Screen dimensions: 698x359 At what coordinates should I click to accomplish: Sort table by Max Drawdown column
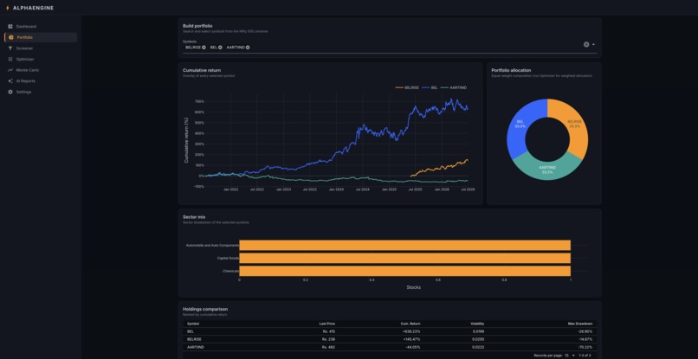click(x=582, y=324)
